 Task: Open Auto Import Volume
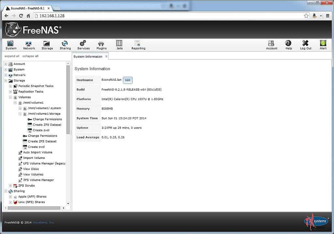coord(38,152)
